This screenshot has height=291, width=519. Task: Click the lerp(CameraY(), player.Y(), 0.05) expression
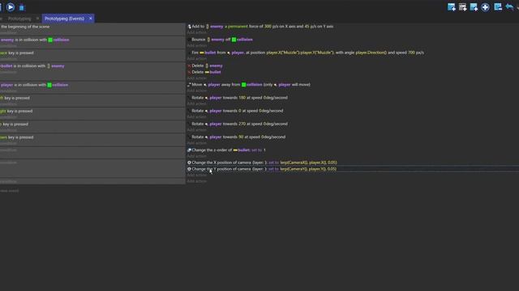coord(308,169)
